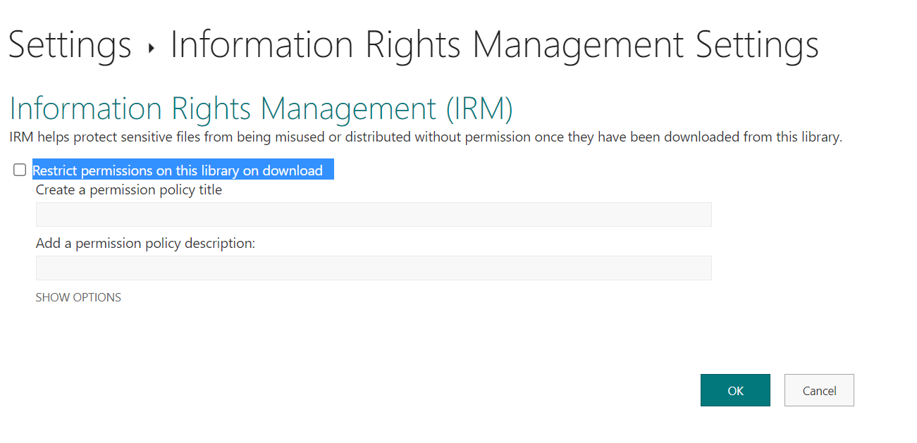Viewport: 917px width, 443px height.
Task: Click the (IRM) abbreviation in the heading
Action: (479, 108)
